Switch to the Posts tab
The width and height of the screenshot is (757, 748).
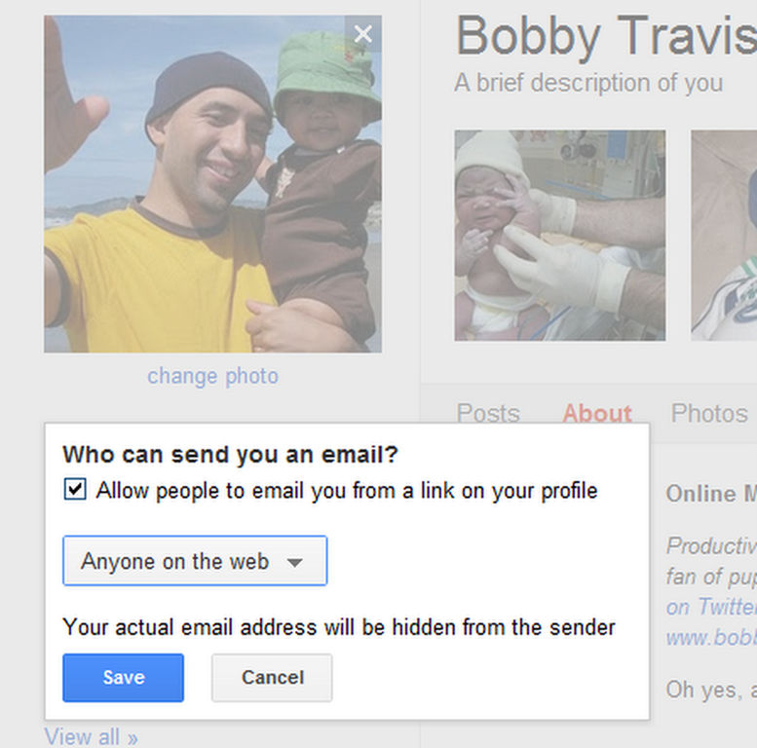pos(488,413)
